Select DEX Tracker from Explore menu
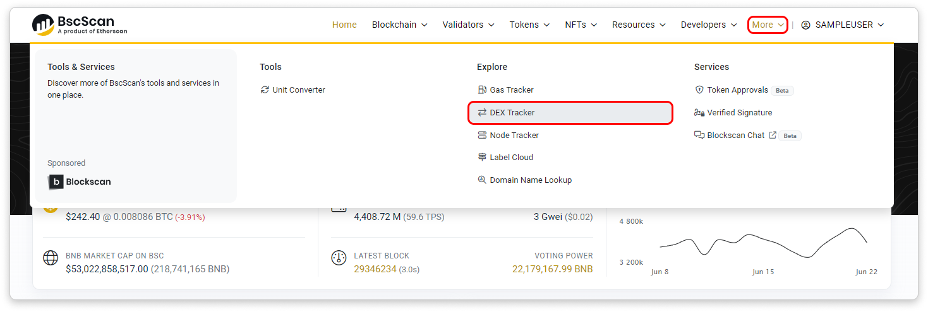The image size is (928, 312). (512, 113)
